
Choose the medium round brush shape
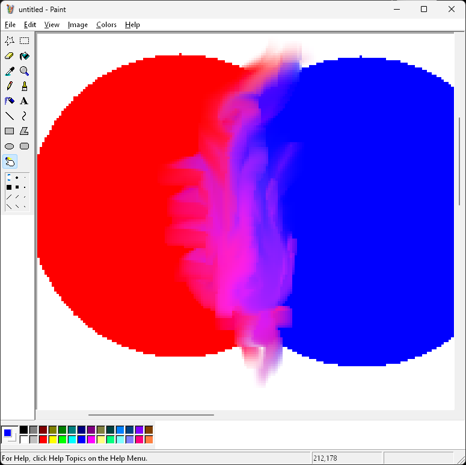coord(17,178)
